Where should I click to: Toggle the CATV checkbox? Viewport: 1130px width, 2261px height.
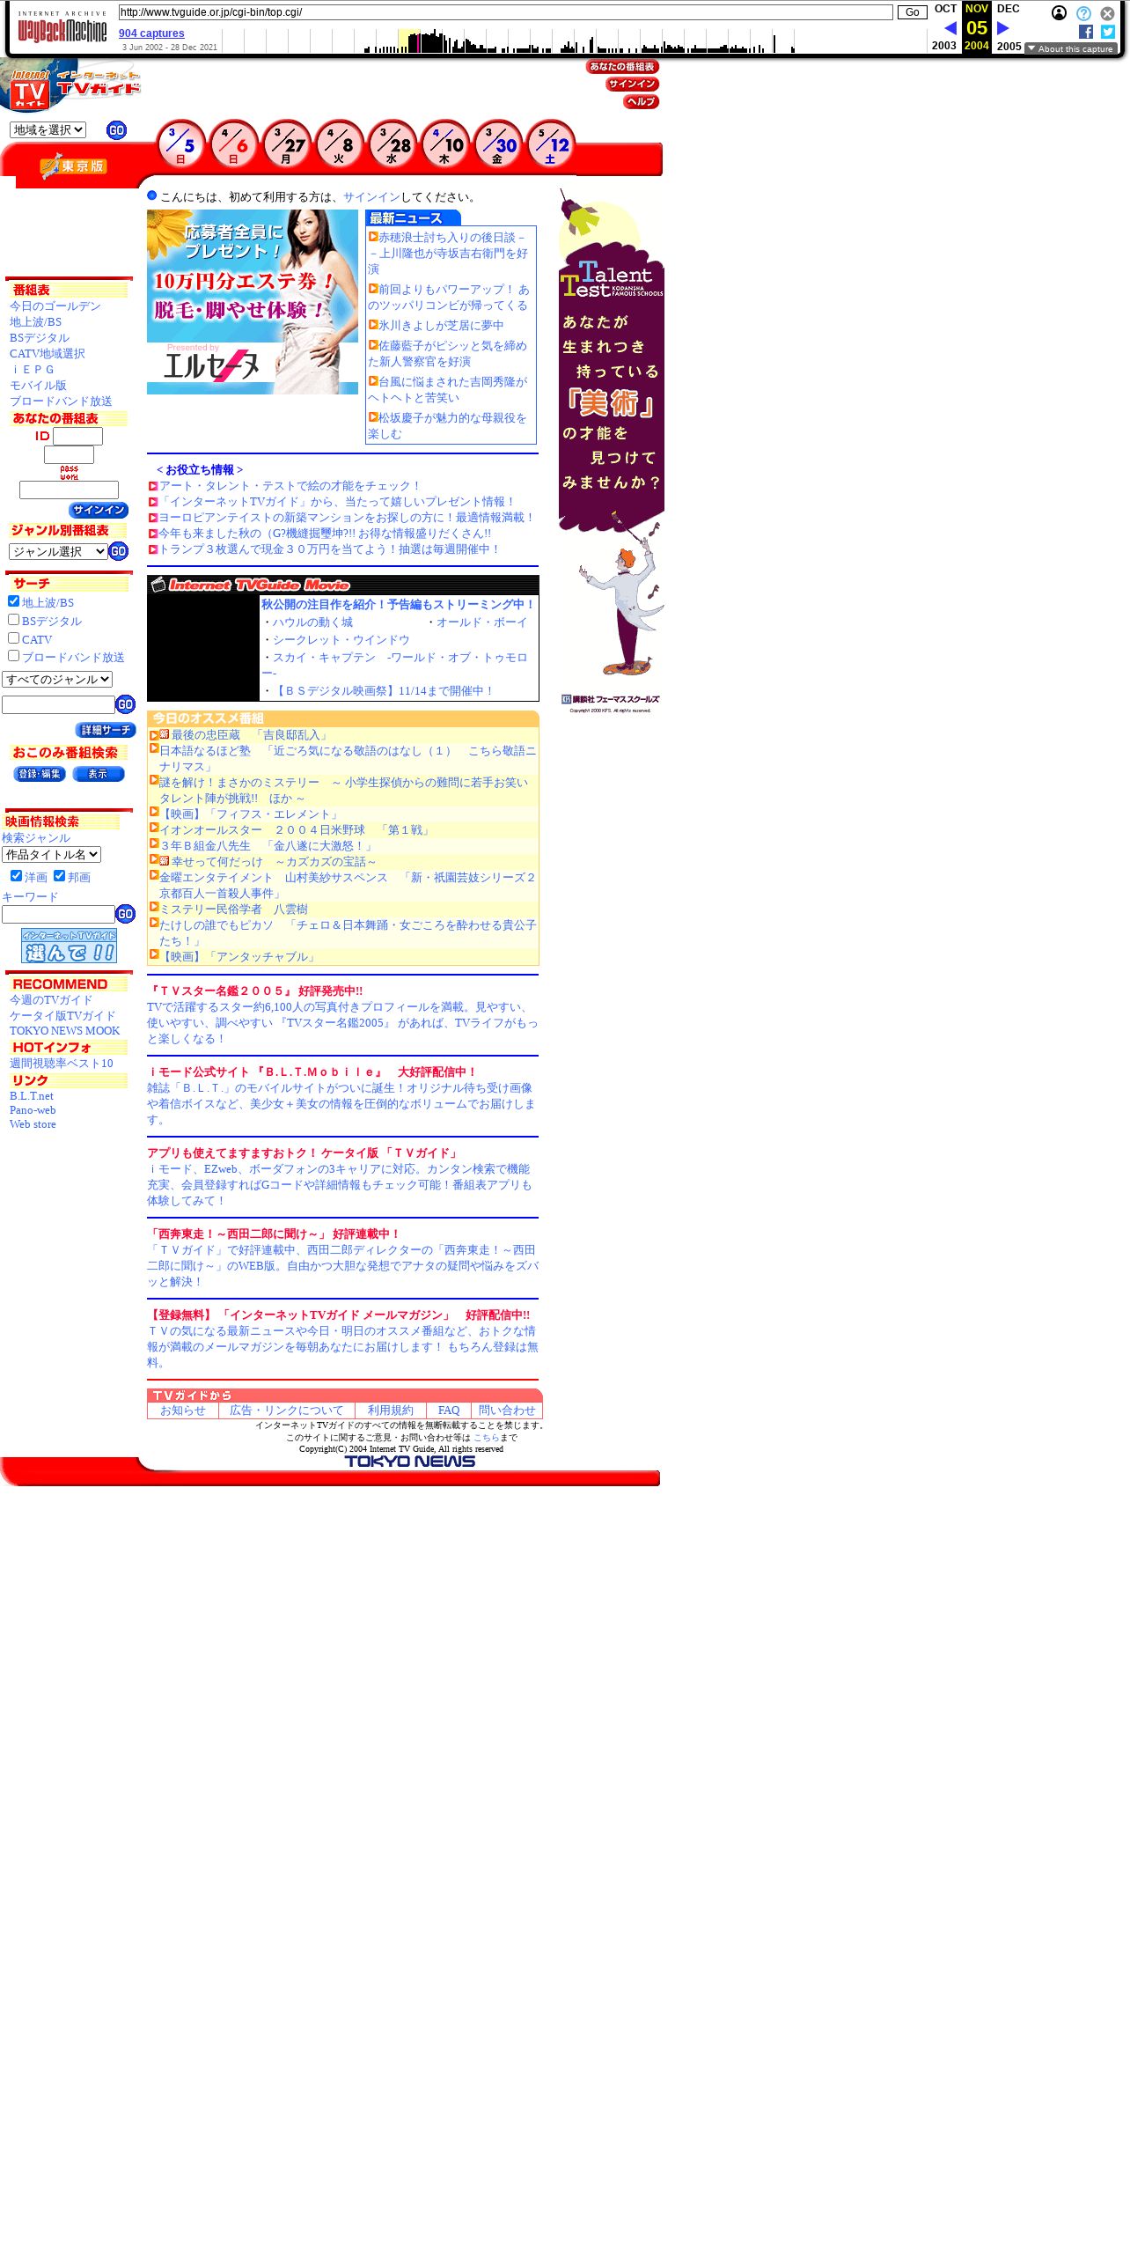[x=13, y=637]
